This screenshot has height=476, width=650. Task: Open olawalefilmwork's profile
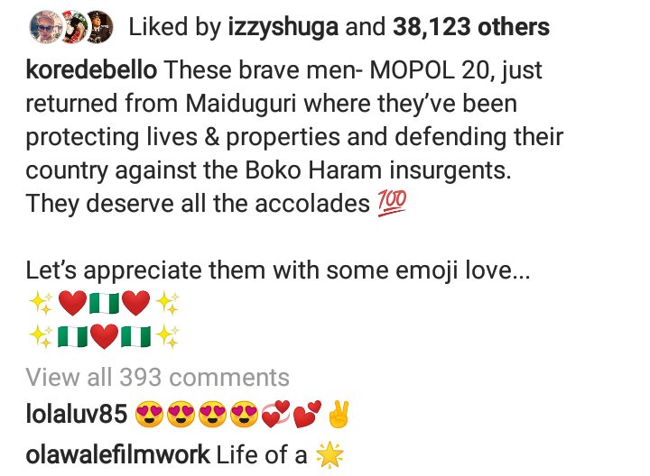coord(117,455)
